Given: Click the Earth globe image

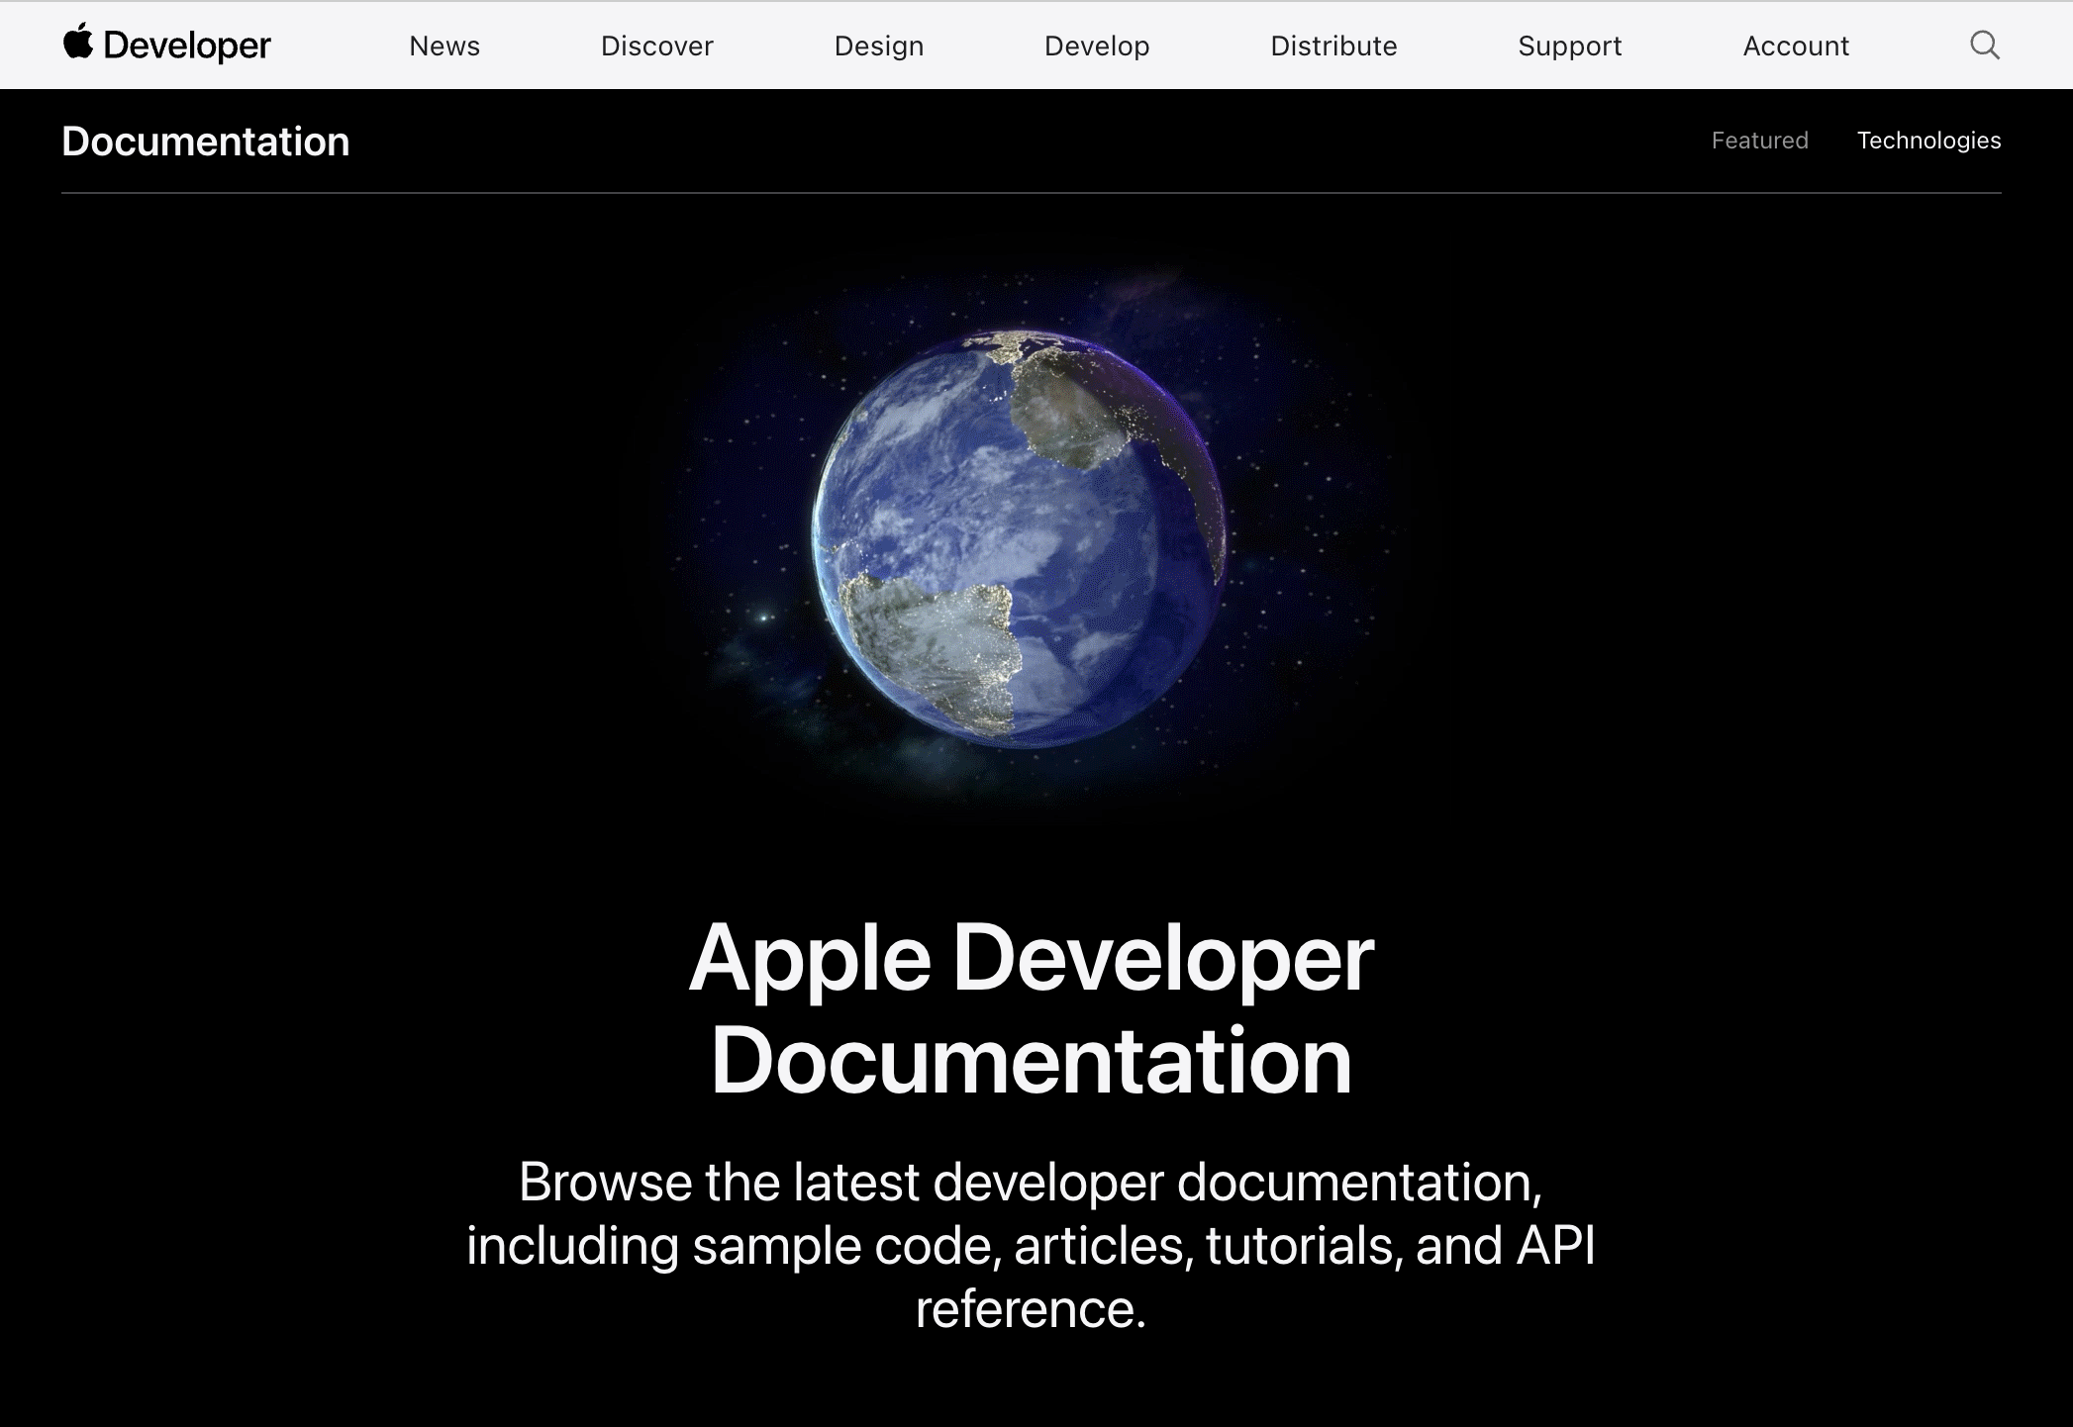Looking at the screenshot, I should click(x=1020, y=539).
